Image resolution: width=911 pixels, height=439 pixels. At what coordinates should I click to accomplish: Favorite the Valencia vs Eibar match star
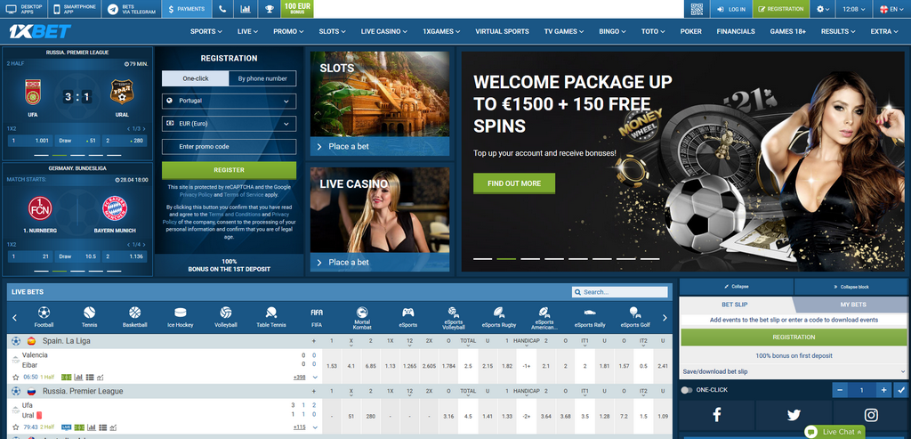coord(16,377)
